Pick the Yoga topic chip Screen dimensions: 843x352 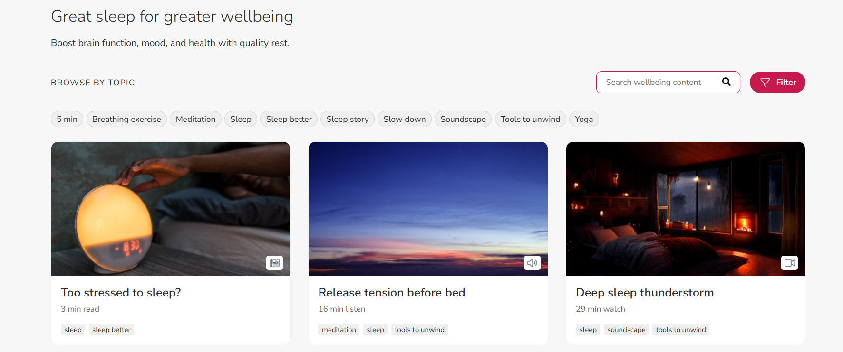click(x=583, y=119)
